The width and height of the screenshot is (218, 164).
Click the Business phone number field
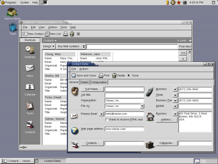[x=195, y=89]
